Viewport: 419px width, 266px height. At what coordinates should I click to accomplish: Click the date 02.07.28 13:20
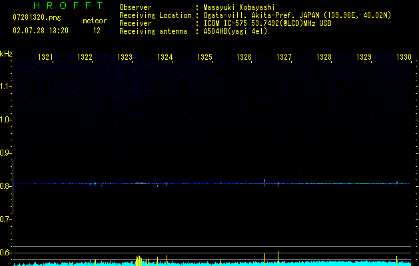pyautogui.click(x=41, y=31)
